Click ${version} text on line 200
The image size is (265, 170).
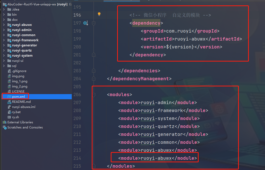click(180, 47)
